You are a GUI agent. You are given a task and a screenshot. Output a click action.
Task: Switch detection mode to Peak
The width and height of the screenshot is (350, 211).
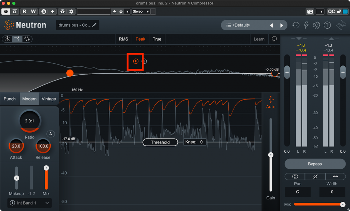coord(140,39)
